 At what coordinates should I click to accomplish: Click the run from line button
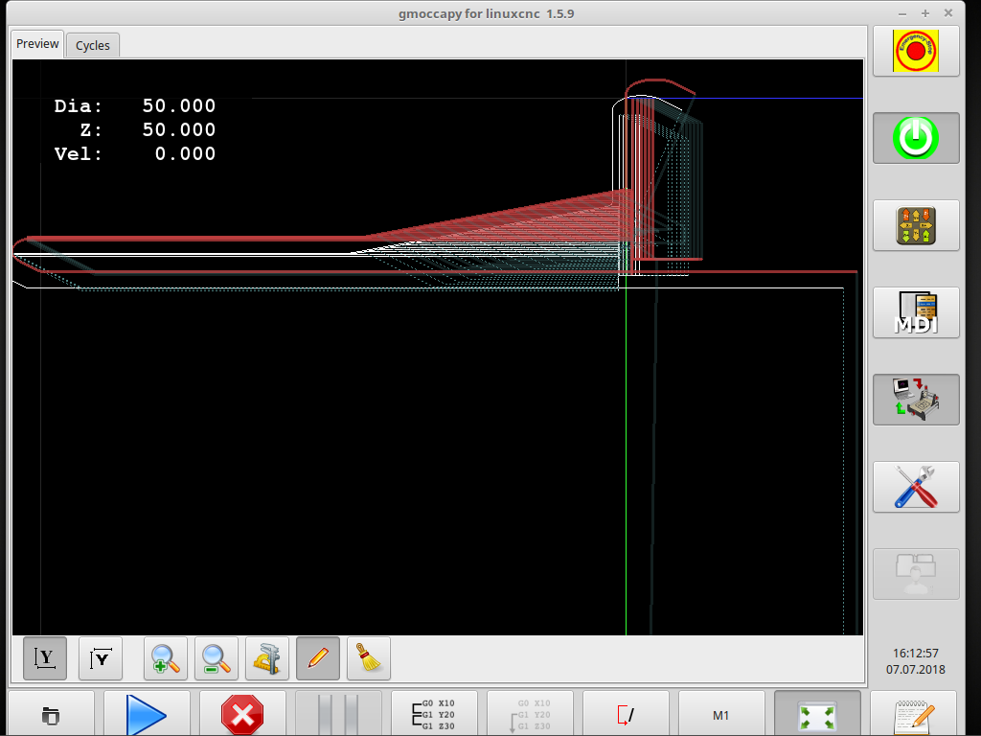[x=530, y=714]
